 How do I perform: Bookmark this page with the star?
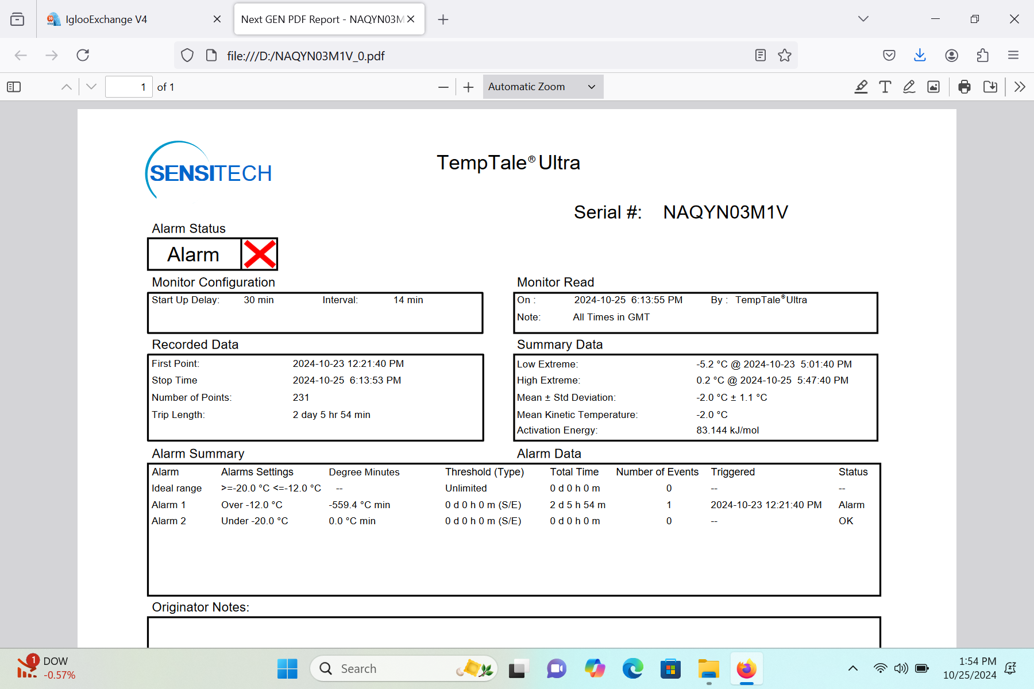785,55
